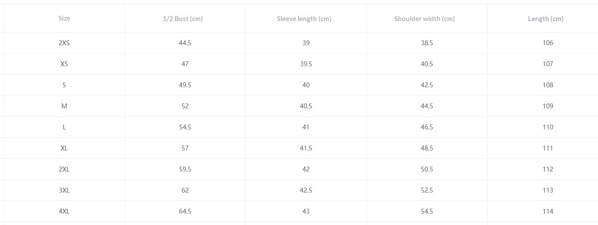
Task: Select the Shoulder width (cm) header
Action: pyautogui.click(x=424, y=18)
